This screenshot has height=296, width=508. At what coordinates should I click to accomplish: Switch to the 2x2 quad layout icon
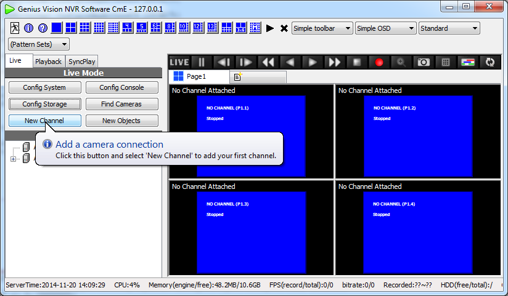pos(71,28)
